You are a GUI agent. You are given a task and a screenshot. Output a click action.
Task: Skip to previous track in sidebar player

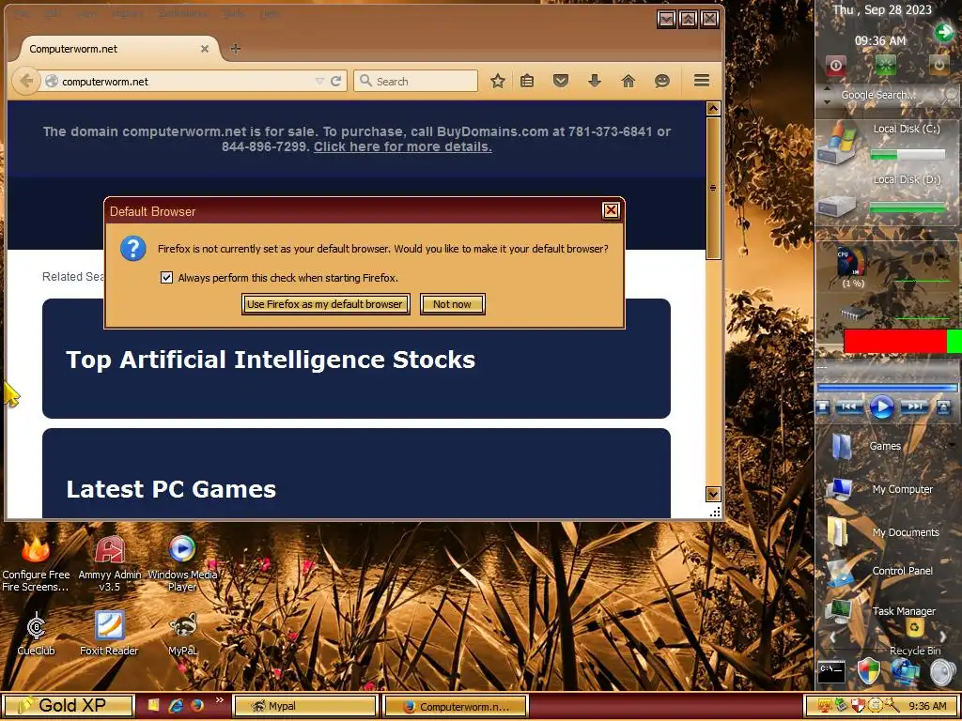[x=849, y=407]
